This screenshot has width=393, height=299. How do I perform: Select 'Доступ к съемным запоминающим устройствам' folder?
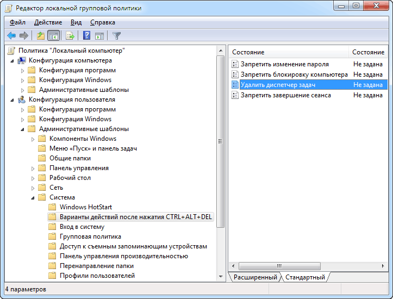[133, 246]
